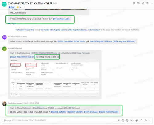The image size is (154, 125).
Task: Open more options ellipsis in header
Action: coord(152,3)
